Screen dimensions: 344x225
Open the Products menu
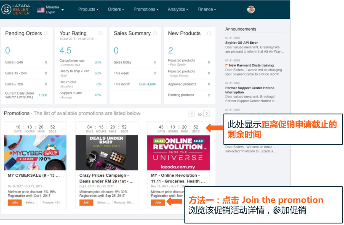click(88, 9)
